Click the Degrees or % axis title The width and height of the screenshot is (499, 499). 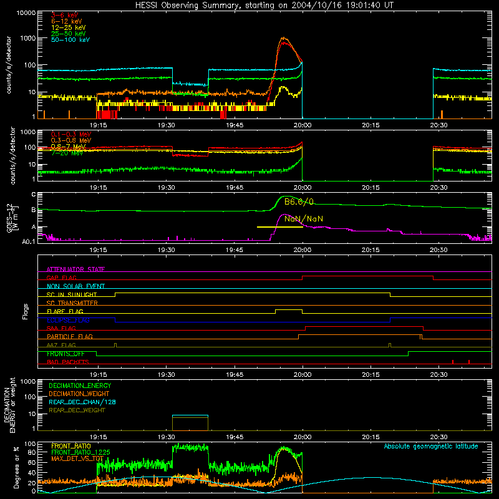16,467
